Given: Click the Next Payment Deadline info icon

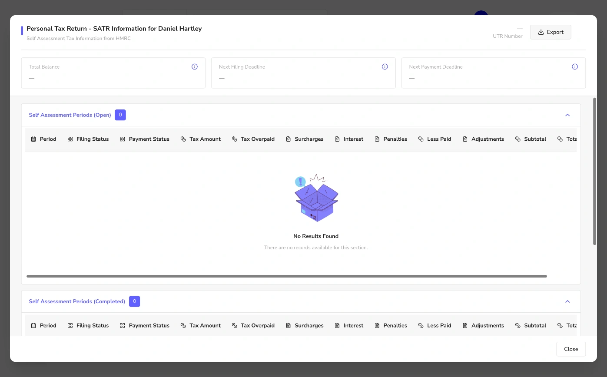Looking at the screenshot, I should [575, 67].
